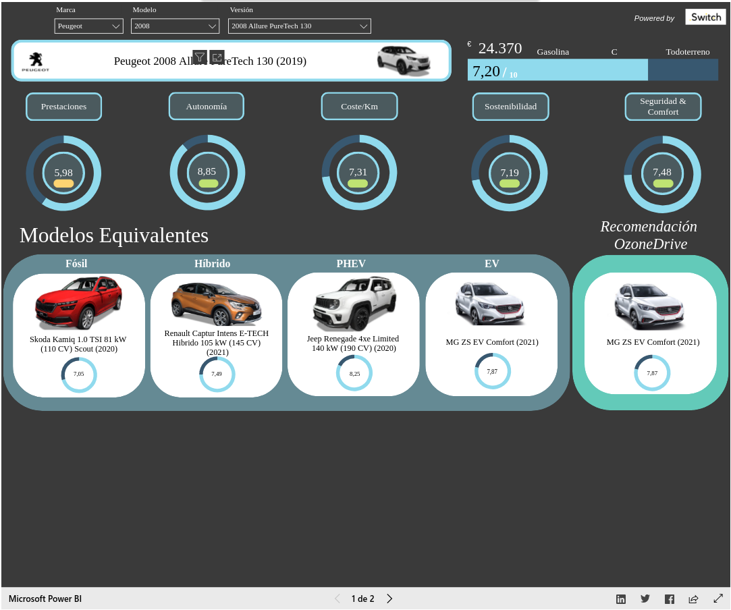Share report on Twitter
The width and height of the screenshot is (731, 610).
(x=645, y=599)
